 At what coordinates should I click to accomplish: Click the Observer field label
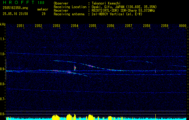tap(61, 3)
